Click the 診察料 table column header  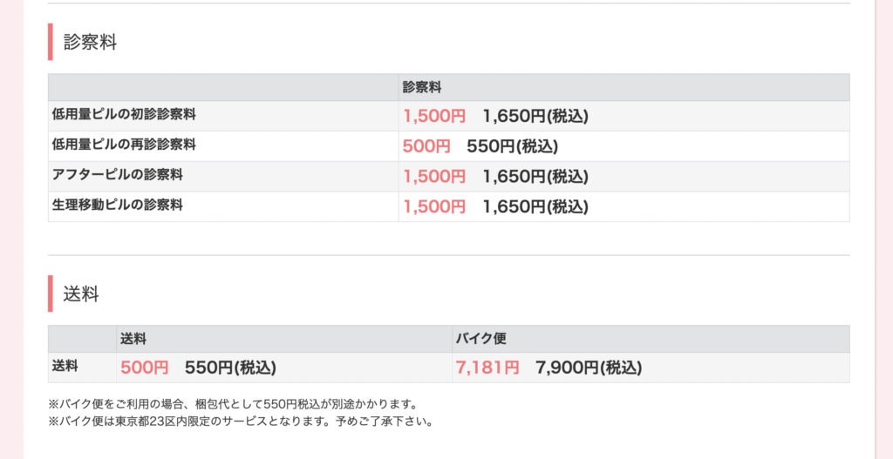pos(422,87)
